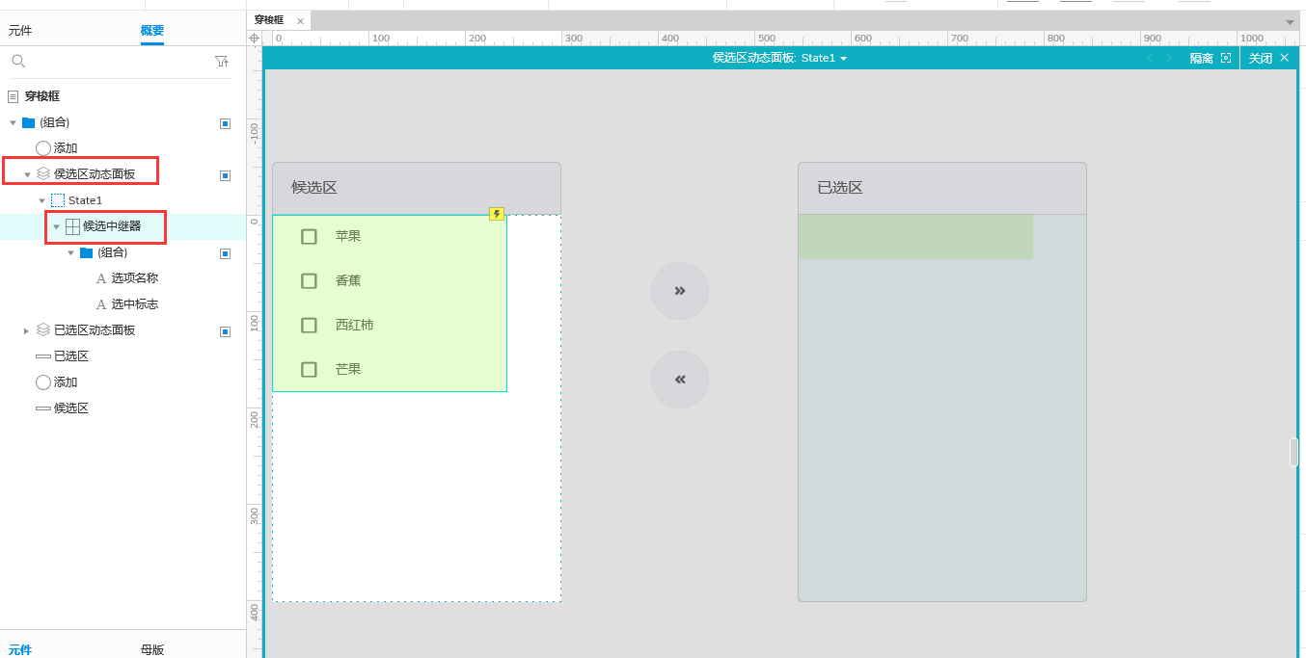The image size is (1306, 658).
Task: Click the nested (组合) folder icon under repeater
Action: (86, 252)
